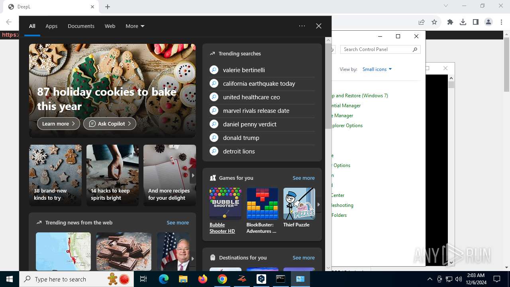The image size is (510, 287).
Task: Open the Thief Puzzle game
Action: point(299,208)
